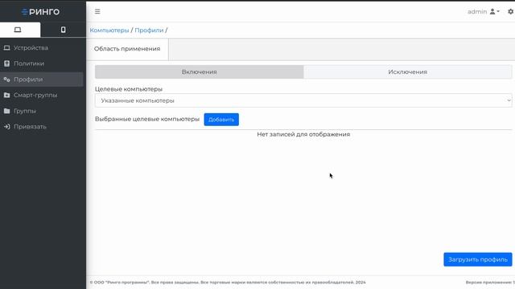Click the 'Целевые компьютеры' label
515x289 pixels.
pyautogui.click(x=129, y=89)
